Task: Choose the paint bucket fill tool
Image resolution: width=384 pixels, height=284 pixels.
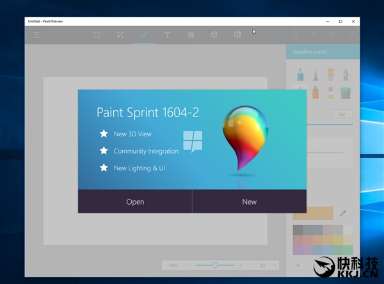Action: click(x=346, y=93)
